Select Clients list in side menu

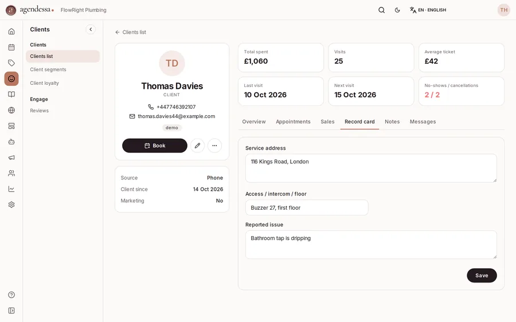(63, 56)
